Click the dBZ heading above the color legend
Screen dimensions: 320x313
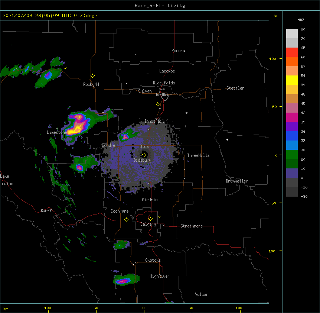pos(301,20)
